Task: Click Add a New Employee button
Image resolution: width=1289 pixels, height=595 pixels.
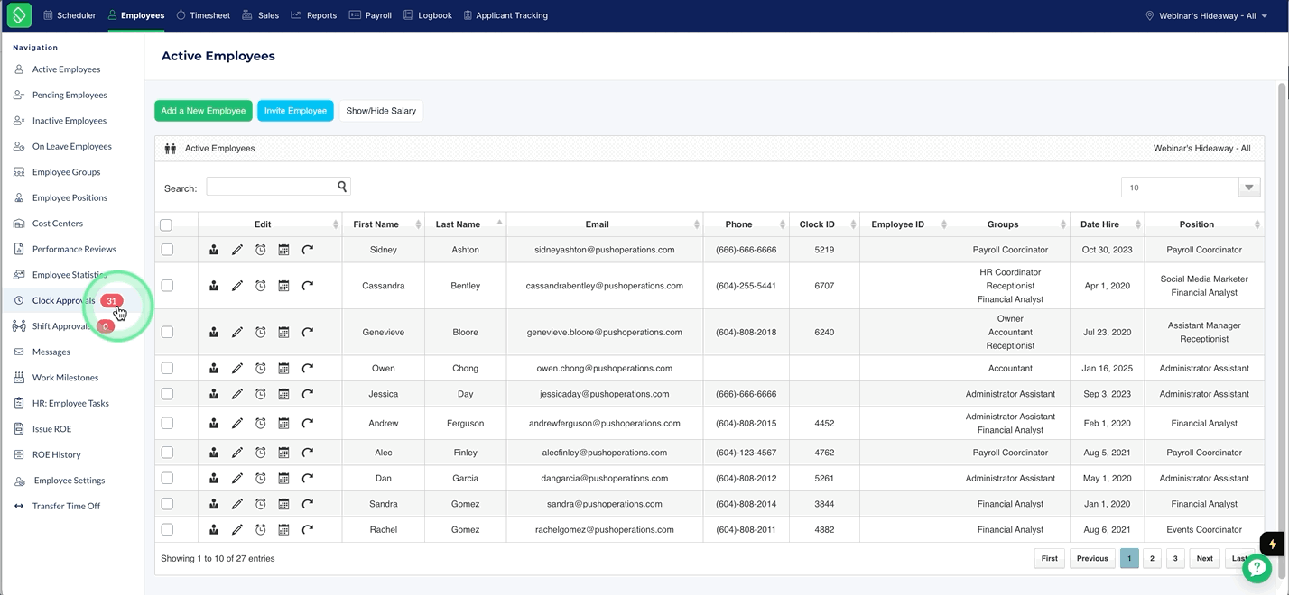Action: pyautogui.click(x=203, y=111)
